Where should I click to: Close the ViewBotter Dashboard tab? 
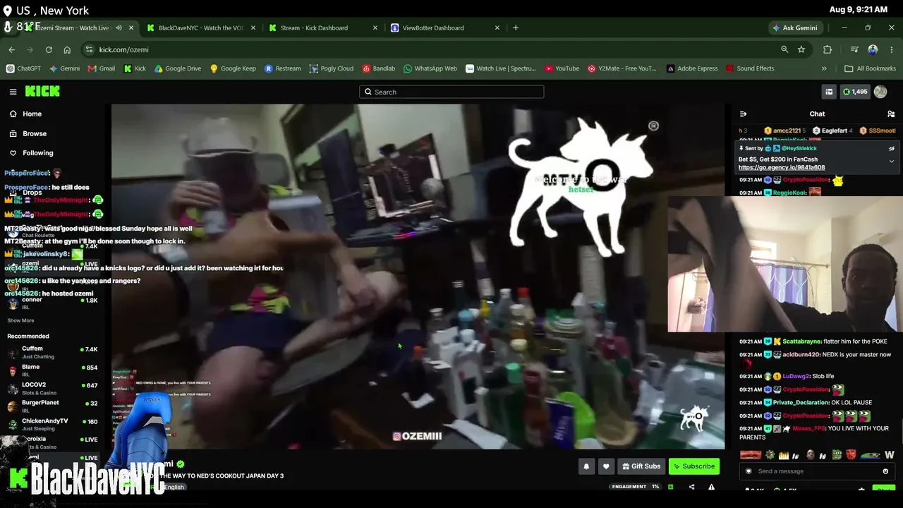pyautogui.click(x=497, y=28)
